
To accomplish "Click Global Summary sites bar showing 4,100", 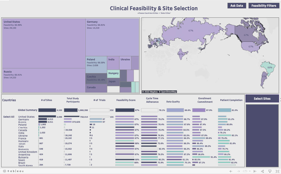I will (47, 110).
